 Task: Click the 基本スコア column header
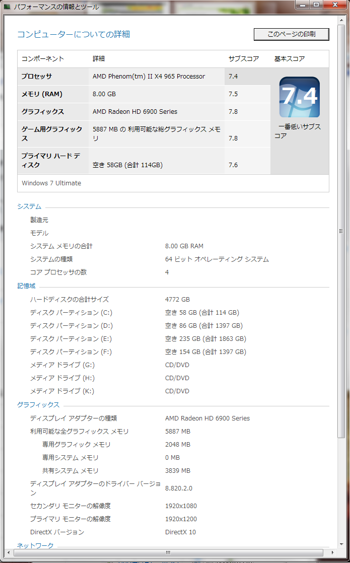pyautogui.click(x=290, y=59)
